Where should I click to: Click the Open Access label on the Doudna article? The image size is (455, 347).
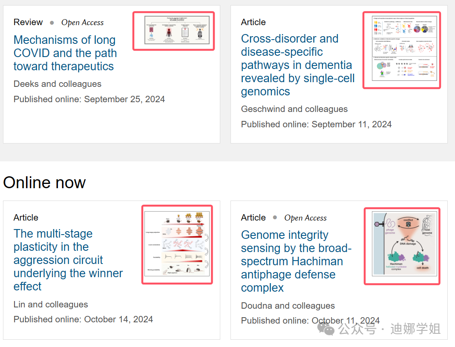(305, 218)
